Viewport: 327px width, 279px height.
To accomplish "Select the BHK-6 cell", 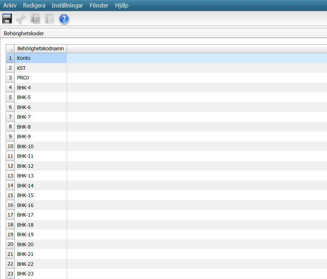I will [41, 107].
